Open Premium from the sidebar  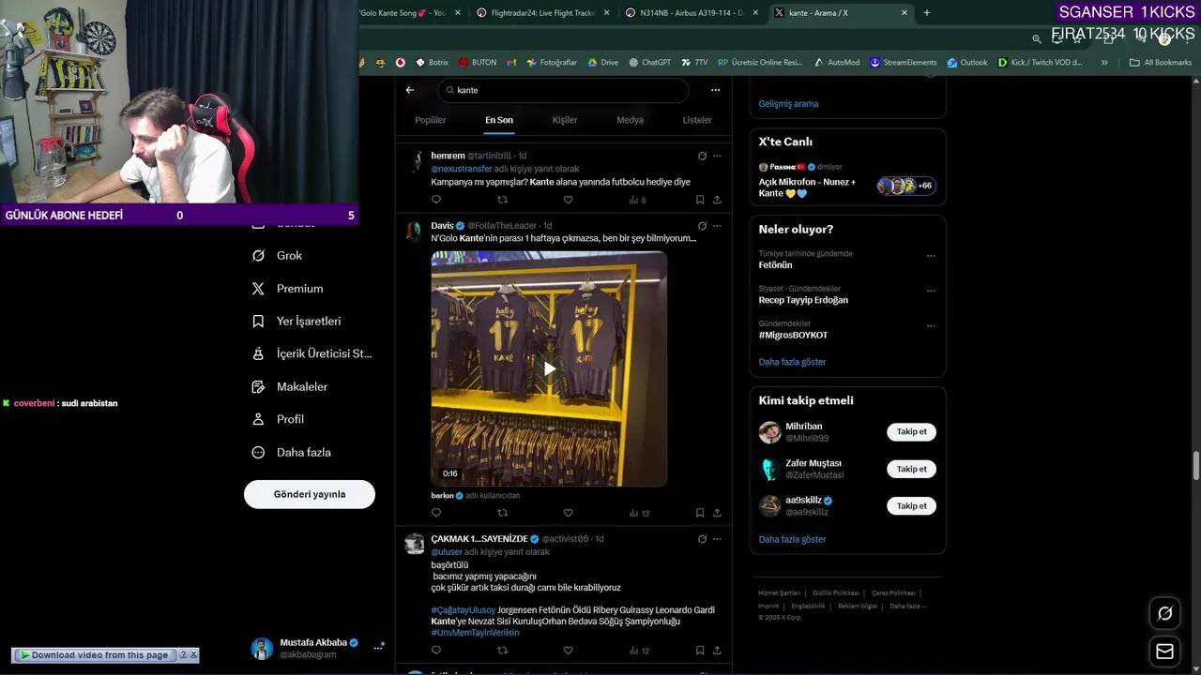pos(287,289)
